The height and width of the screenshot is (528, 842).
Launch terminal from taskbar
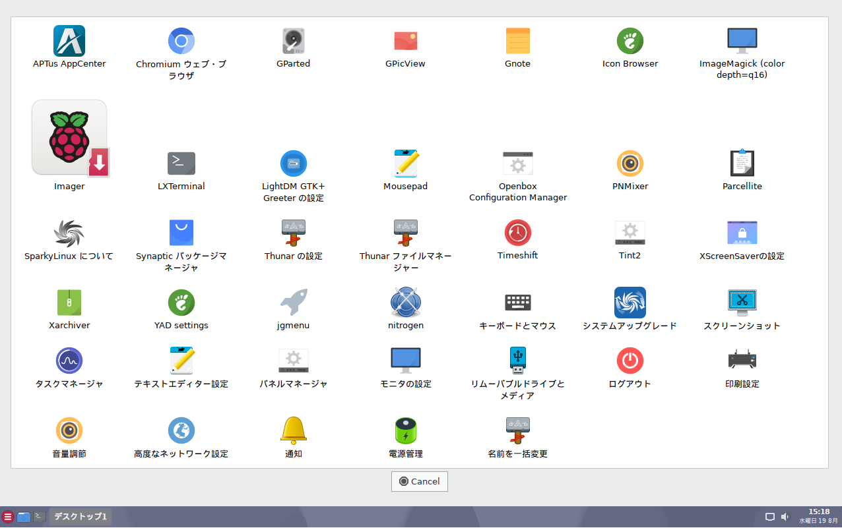(40, 517)
